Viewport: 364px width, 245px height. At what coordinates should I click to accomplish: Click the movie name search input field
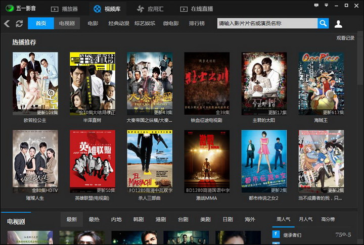tap(267, 23)
